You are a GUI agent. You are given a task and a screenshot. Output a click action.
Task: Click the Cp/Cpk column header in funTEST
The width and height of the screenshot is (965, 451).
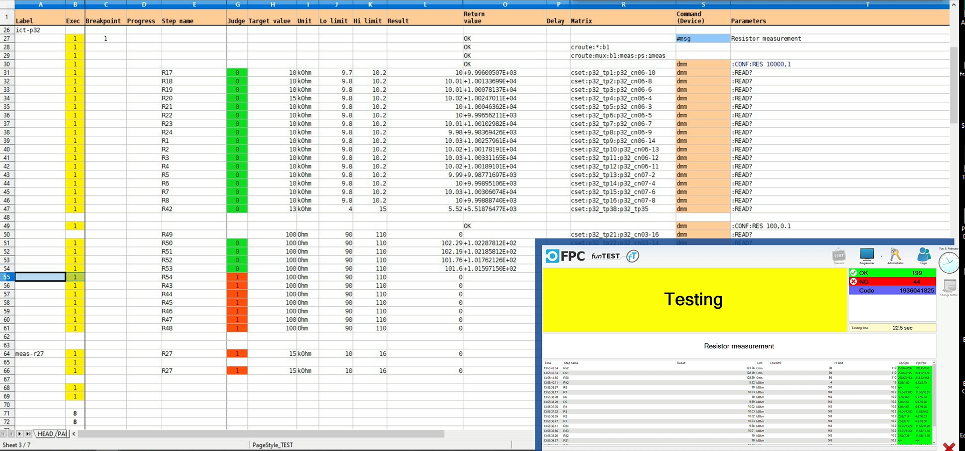tap(904, 363)
